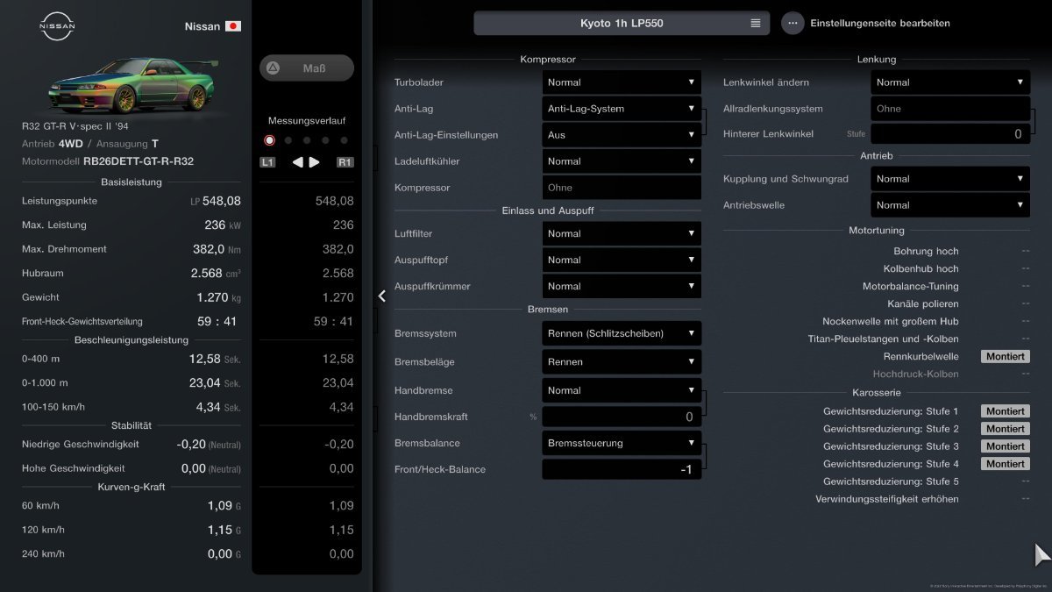
Task: Click the Front-Heck-Gewichtsverteilung row label
Action: coord(82,322)
